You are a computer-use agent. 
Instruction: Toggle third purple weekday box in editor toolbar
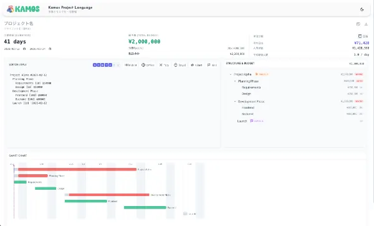click(102, 65)
